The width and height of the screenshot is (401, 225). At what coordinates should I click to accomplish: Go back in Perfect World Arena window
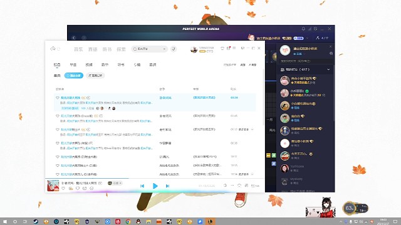(74, 37)
